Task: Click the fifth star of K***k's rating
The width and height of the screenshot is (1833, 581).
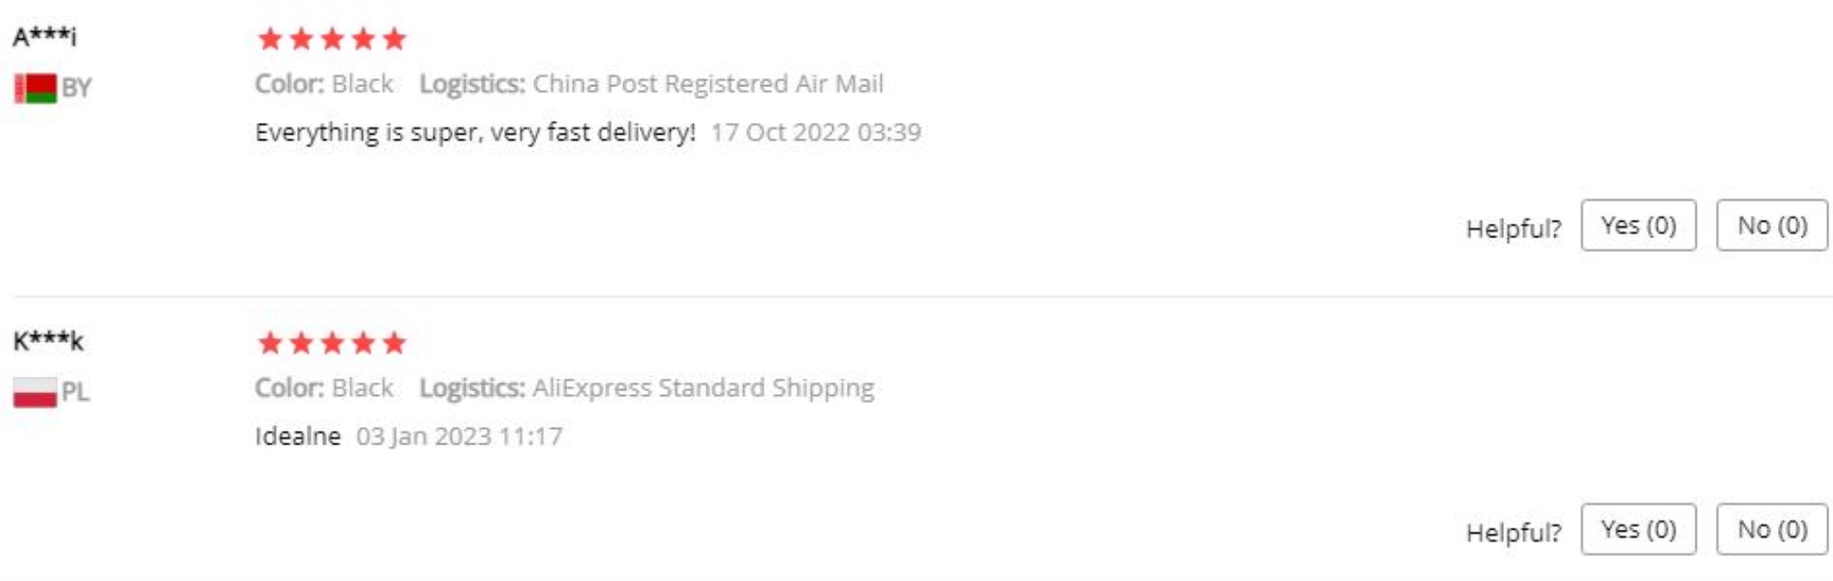Action: point(394,343)
